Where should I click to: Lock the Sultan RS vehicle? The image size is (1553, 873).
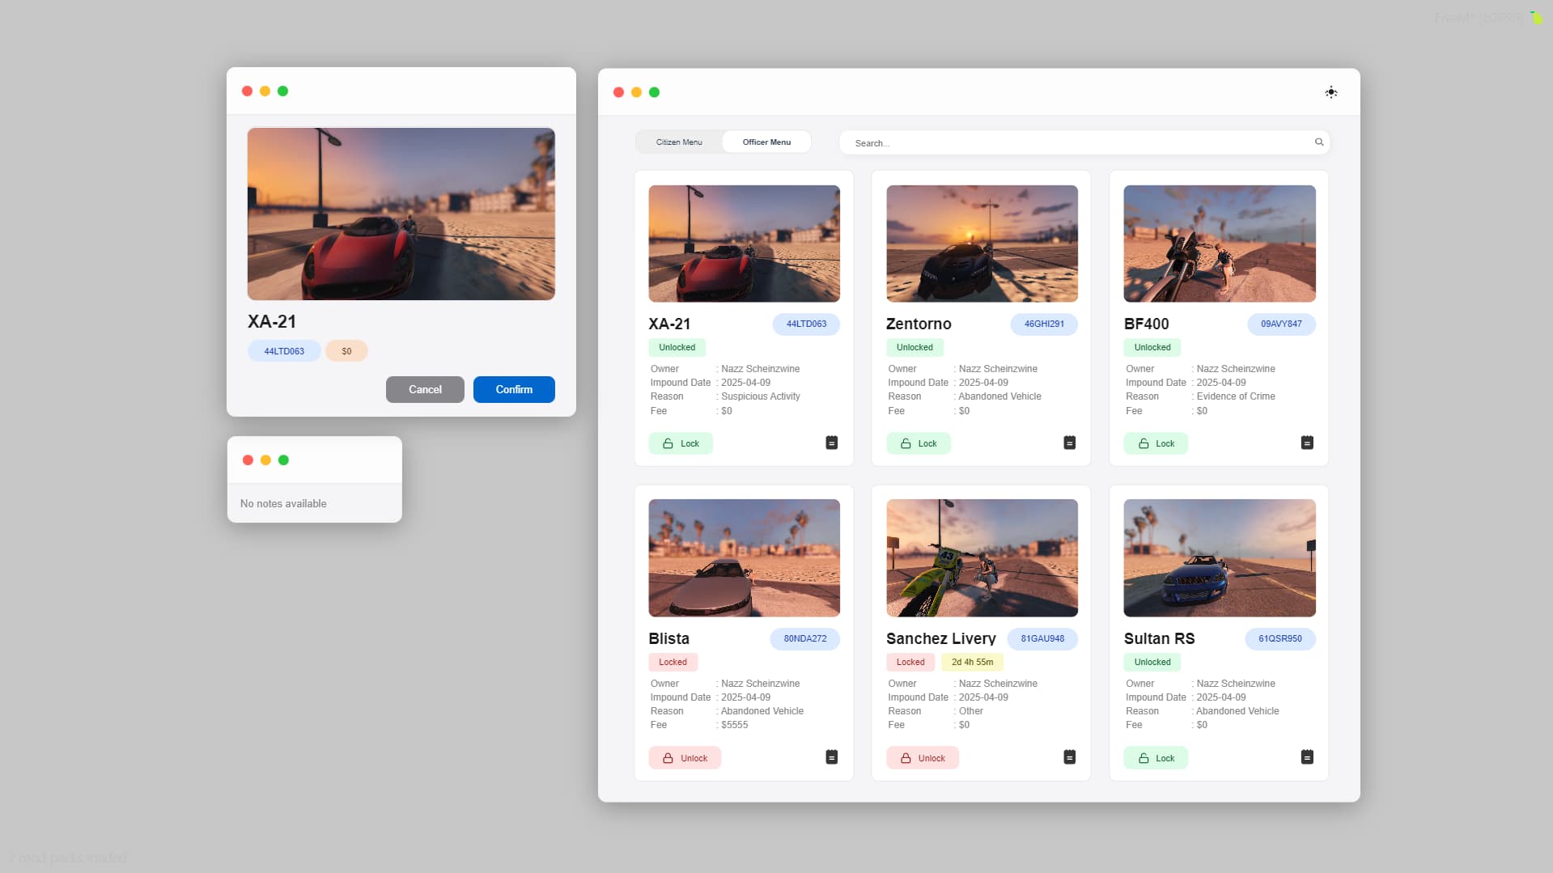coord(1156,758)
